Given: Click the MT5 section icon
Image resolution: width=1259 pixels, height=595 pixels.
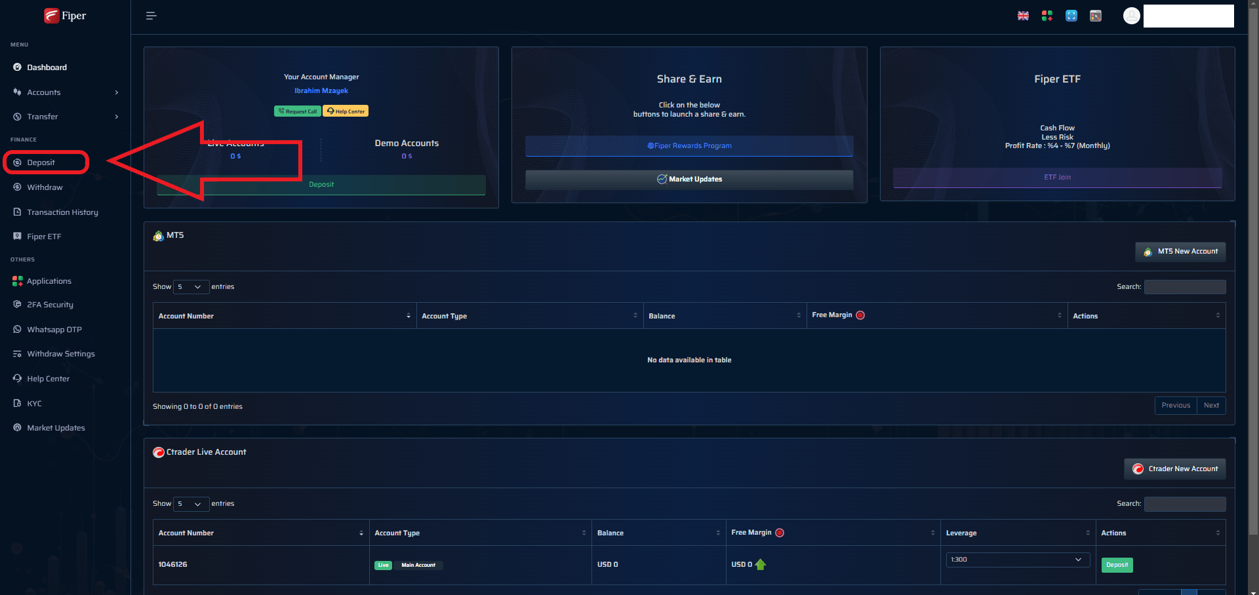Looking at the screenshot, I should (158, 236).
